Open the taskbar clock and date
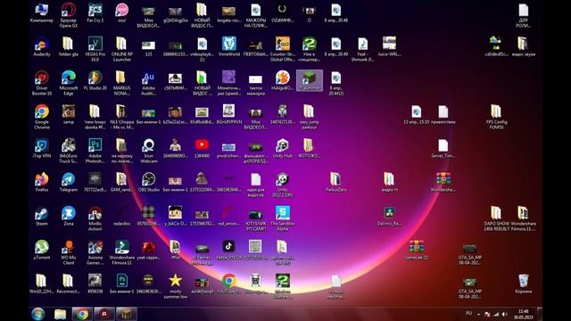571x321 pixels. point(524,314)
